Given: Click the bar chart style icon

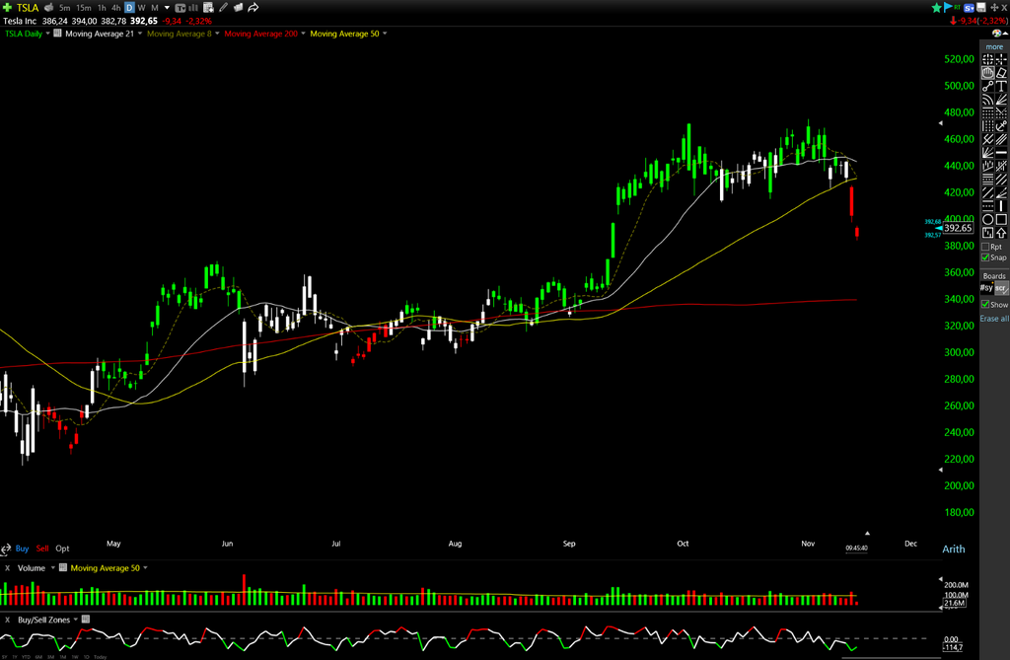Looking at the screenshot, I should (x=192, y=8).
